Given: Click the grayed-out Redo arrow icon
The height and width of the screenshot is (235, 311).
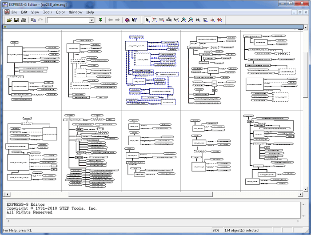Looking at the screenshot, I should pos(40,20).
